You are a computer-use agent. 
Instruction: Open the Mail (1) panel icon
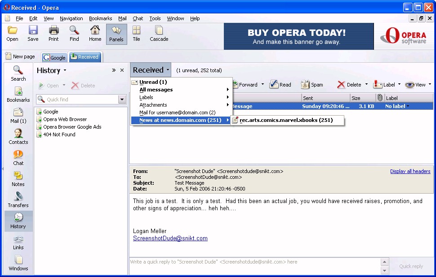18,116
